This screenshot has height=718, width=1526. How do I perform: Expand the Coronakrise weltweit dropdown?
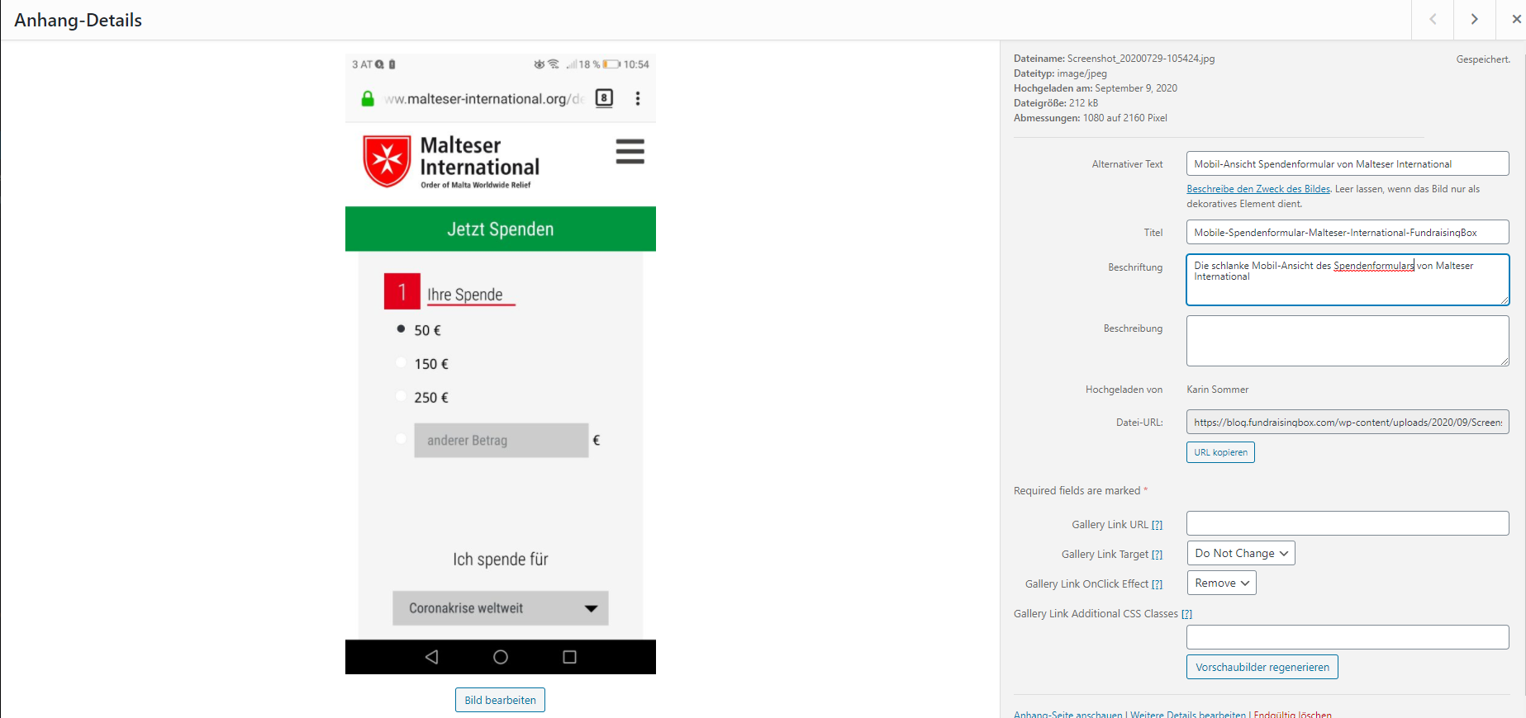(501, 608)
